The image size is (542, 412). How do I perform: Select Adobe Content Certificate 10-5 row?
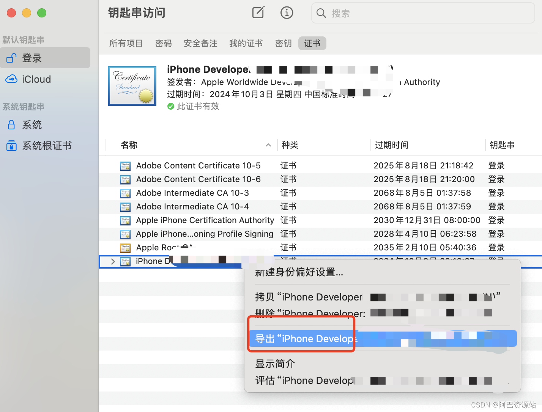(320, 166)
